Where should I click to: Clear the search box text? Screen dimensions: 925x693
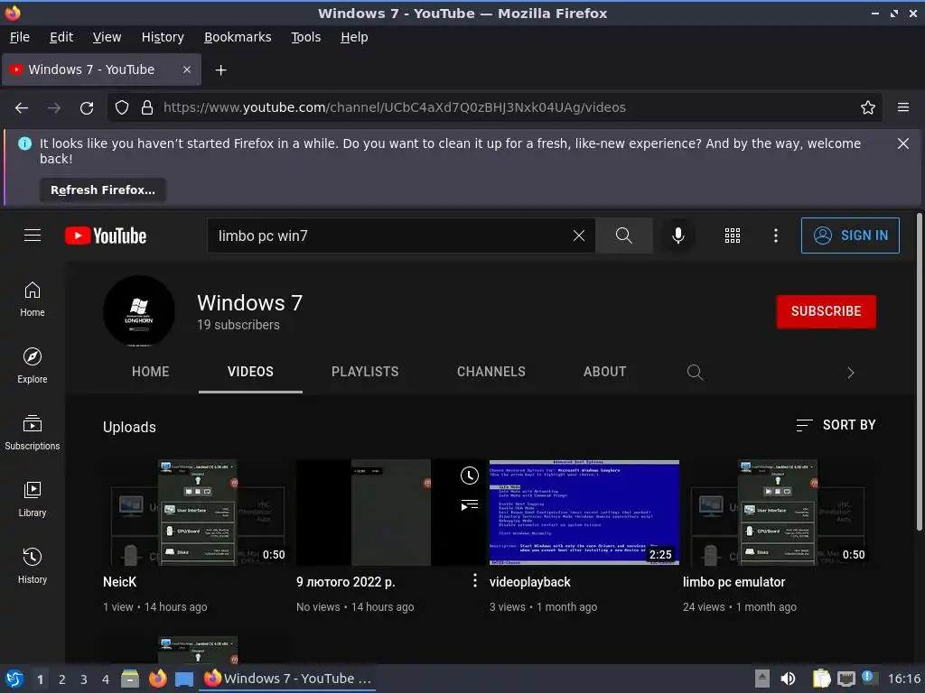pos(579,236)
